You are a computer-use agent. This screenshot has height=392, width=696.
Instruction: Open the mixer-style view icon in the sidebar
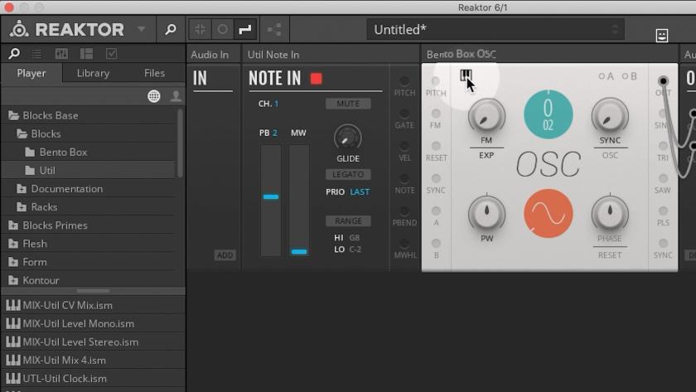61,54
